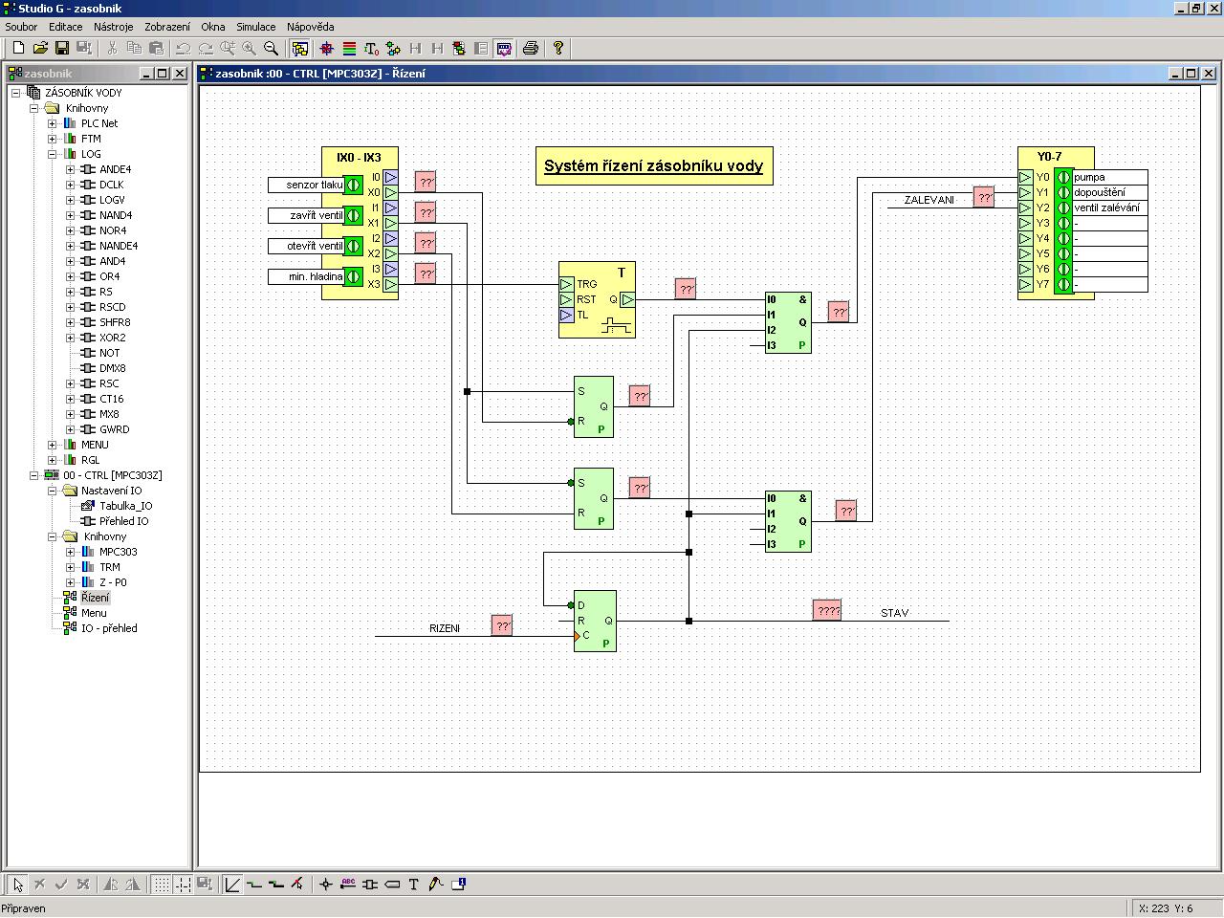Select IO - přehled tree item
The height and width of the screenshot is (918, 1224).
pyautogui.click(x=109, y=628)
